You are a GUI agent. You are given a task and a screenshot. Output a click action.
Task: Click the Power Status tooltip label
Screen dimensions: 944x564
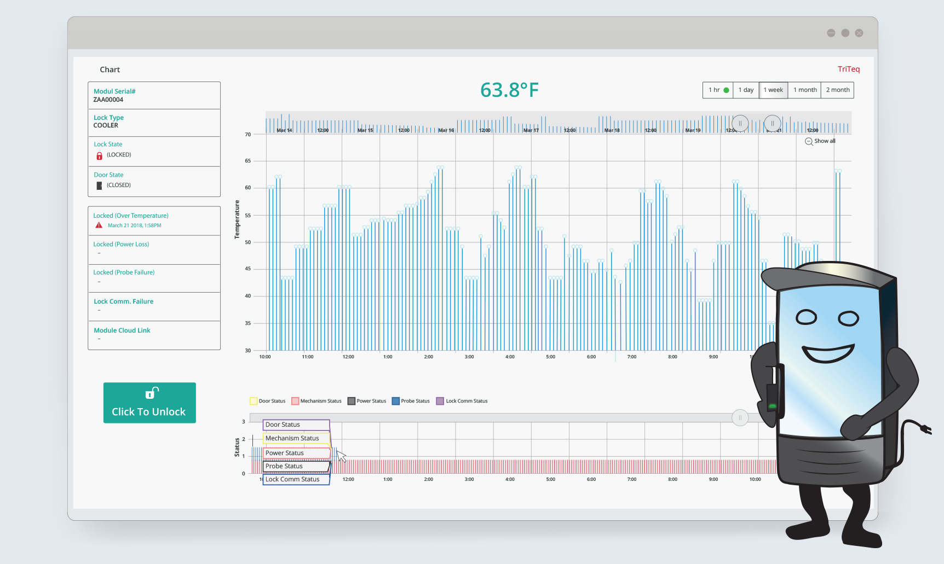tap(296, 453)
